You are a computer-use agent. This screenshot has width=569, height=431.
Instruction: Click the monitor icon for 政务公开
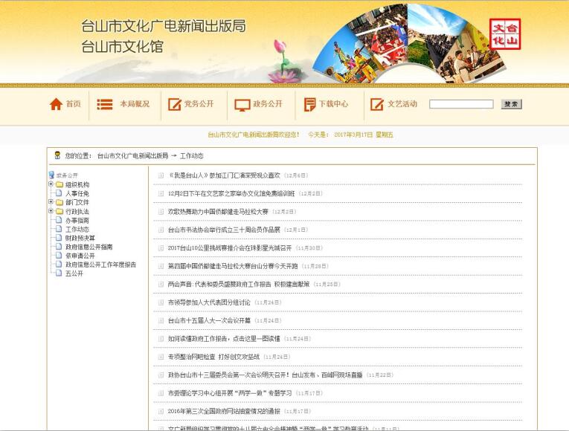[x=242, y=105]
